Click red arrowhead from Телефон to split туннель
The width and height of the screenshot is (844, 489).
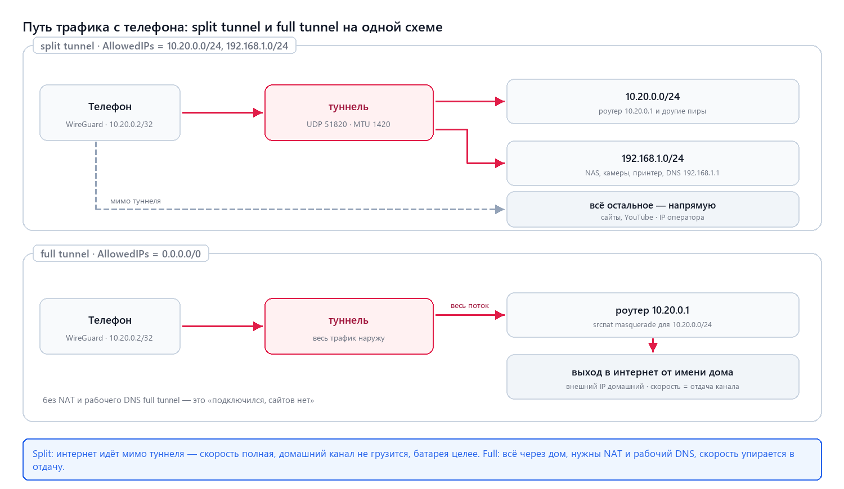pos(258,112)
